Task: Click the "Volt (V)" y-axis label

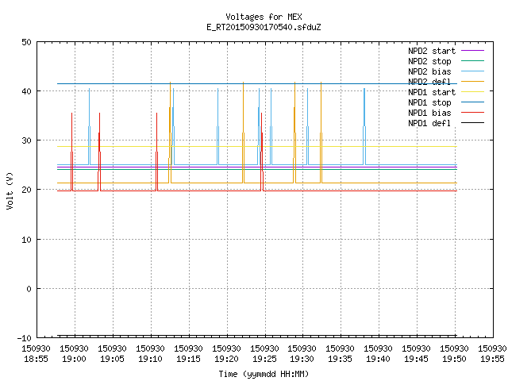Action: 10,190
